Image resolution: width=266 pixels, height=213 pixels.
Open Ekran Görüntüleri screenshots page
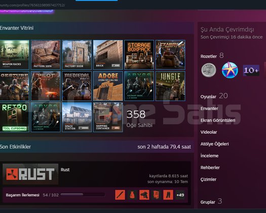click(x=218, y=120)
